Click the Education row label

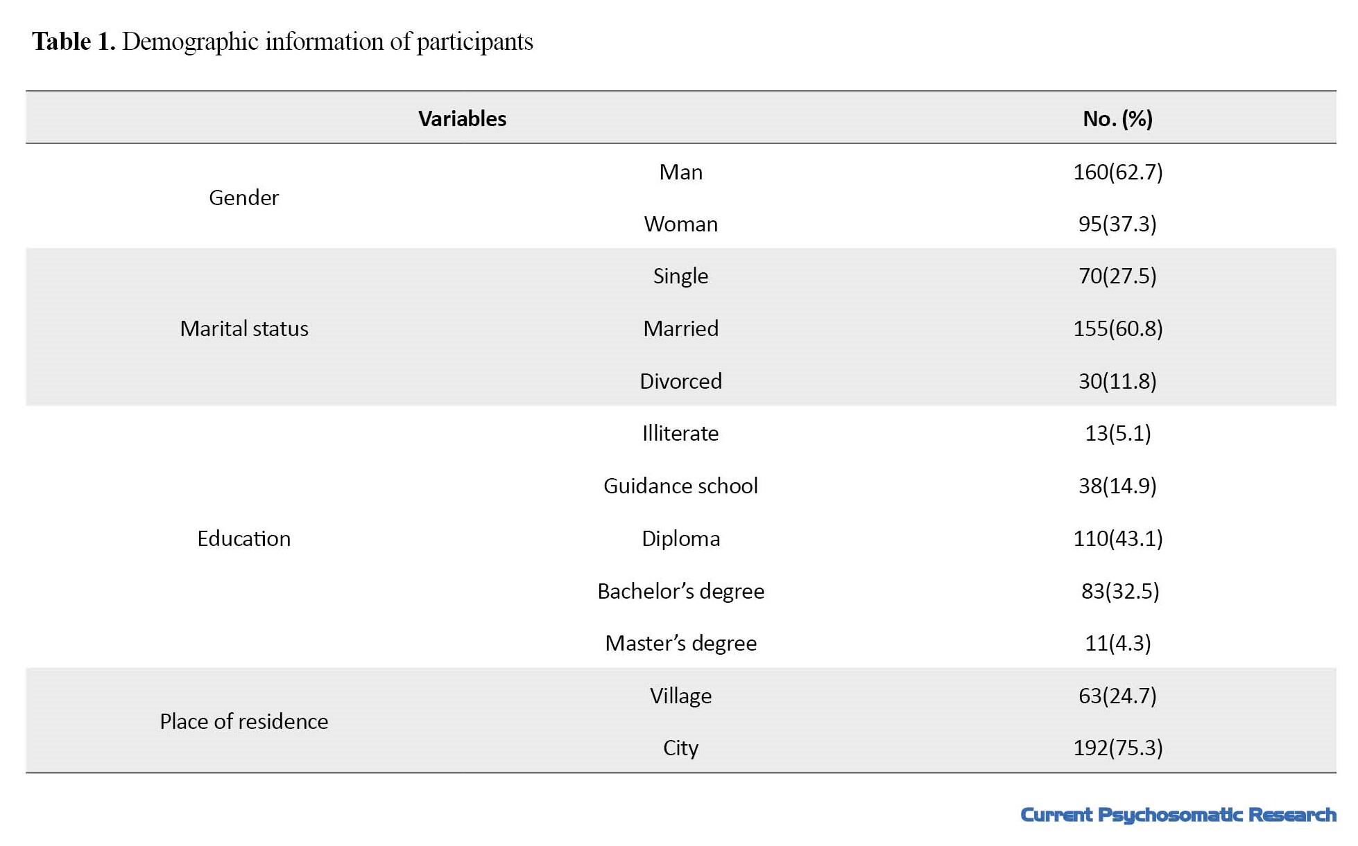point(243,538)
